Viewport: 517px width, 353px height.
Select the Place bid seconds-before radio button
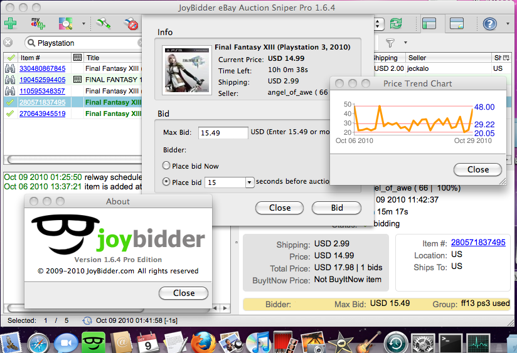(166, 182)
